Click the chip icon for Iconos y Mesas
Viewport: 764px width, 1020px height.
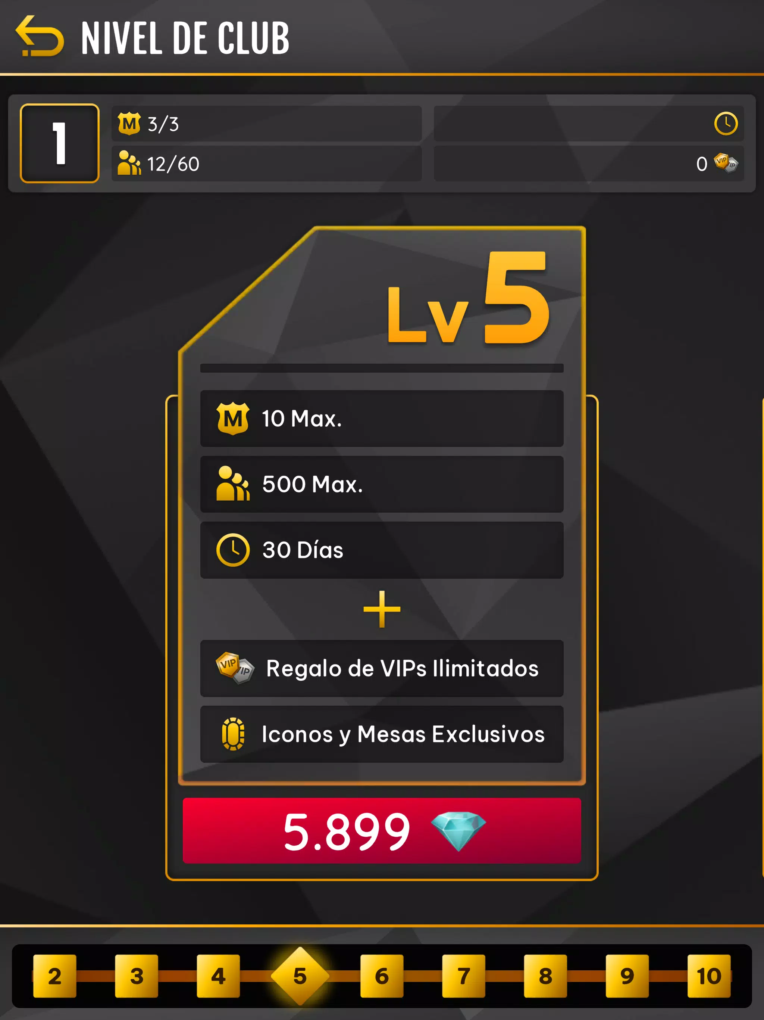(x=233, y=734)
